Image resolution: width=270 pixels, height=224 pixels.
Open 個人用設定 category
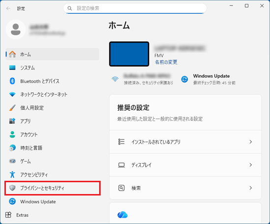[x=53, y=108]
